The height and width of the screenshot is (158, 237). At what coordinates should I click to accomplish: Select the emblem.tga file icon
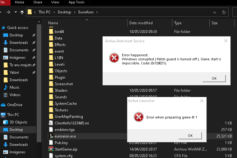[x=51, y=130]
